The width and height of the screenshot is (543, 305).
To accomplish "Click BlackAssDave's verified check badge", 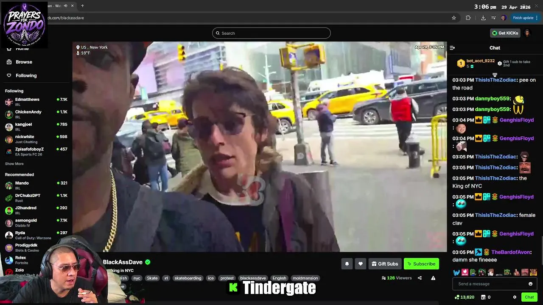I will 148,262.
